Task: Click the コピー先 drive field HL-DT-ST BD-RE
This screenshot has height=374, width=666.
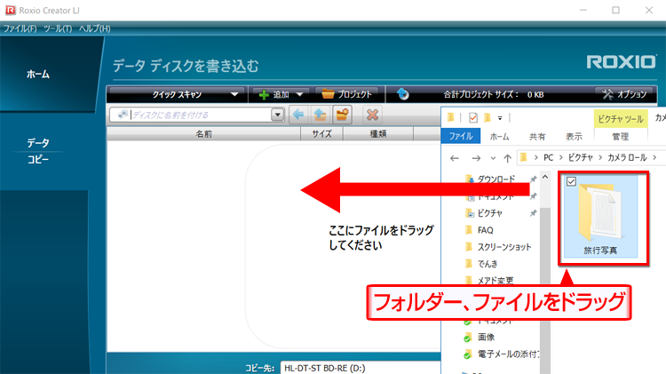Action: point(361,368)
